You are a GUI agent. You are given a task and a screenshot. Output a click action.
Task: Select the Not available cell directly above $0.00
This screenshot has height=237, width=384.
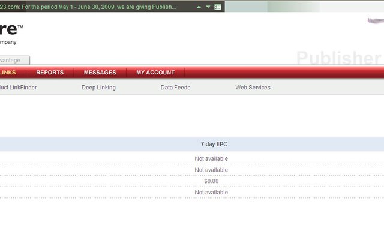[211, 170]
